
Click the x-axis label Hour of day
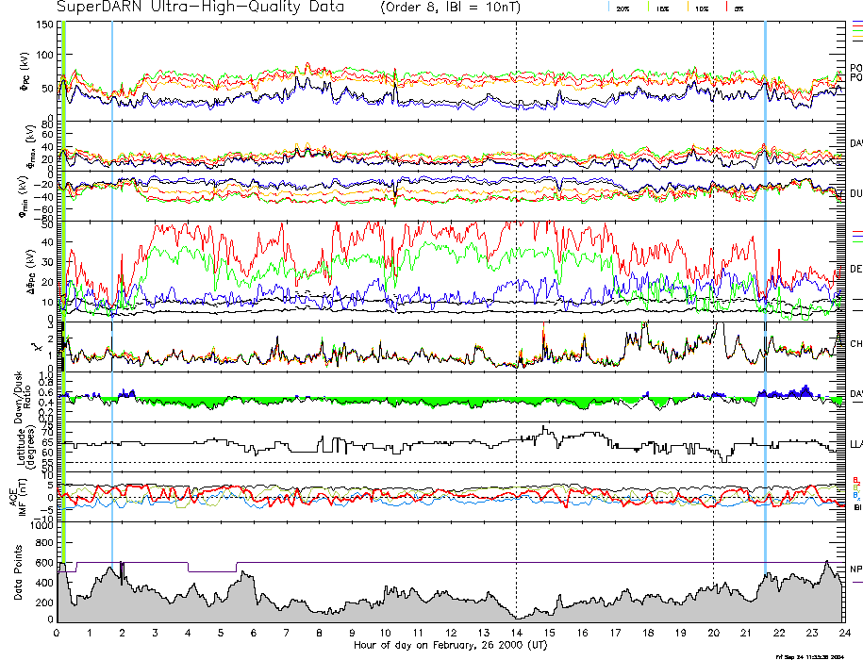point(450,646)
